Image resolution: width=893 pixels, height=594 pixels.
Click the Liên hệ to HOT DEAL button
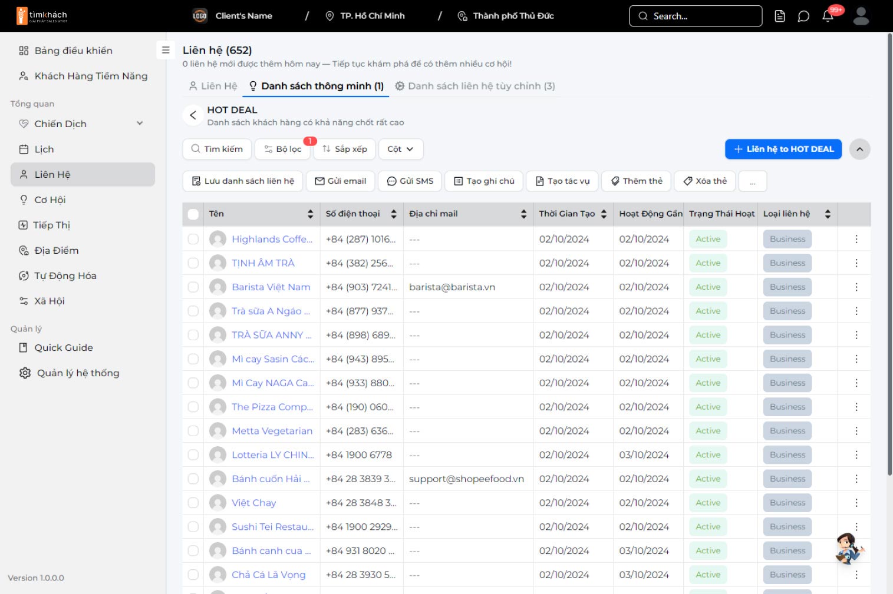click(x=783, y=149)
